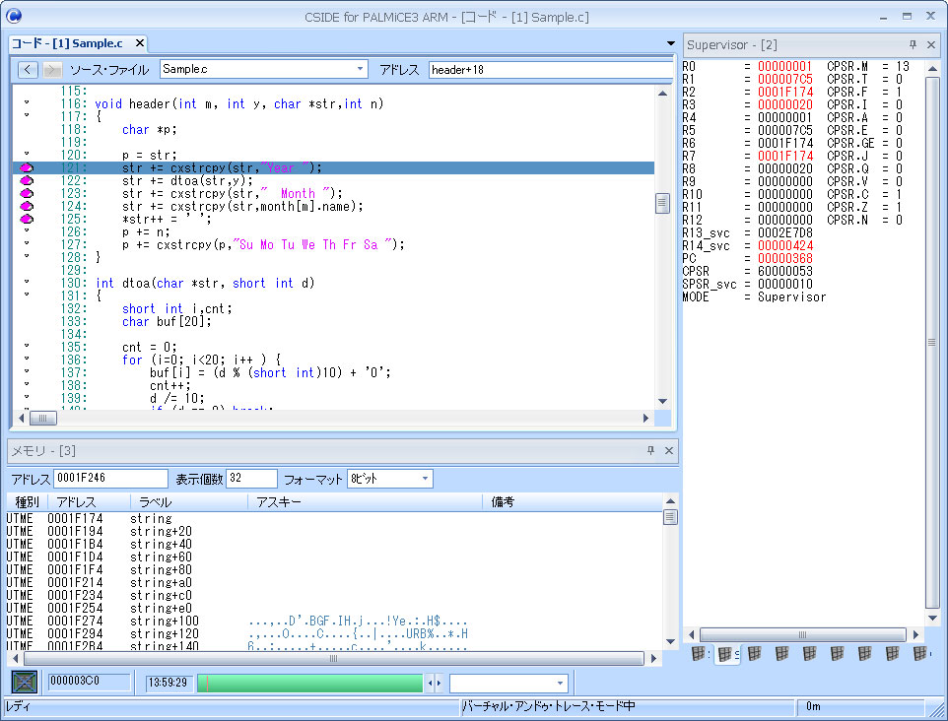Select the PC value 00000368
Screen dimensions: 948x721
784,259
